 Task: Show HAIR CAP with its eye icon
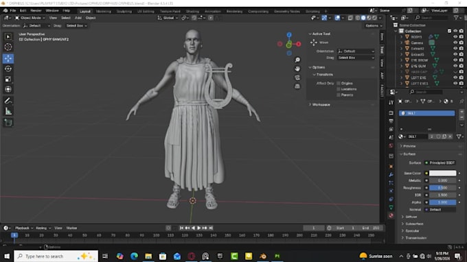click(x=455, y=71)
